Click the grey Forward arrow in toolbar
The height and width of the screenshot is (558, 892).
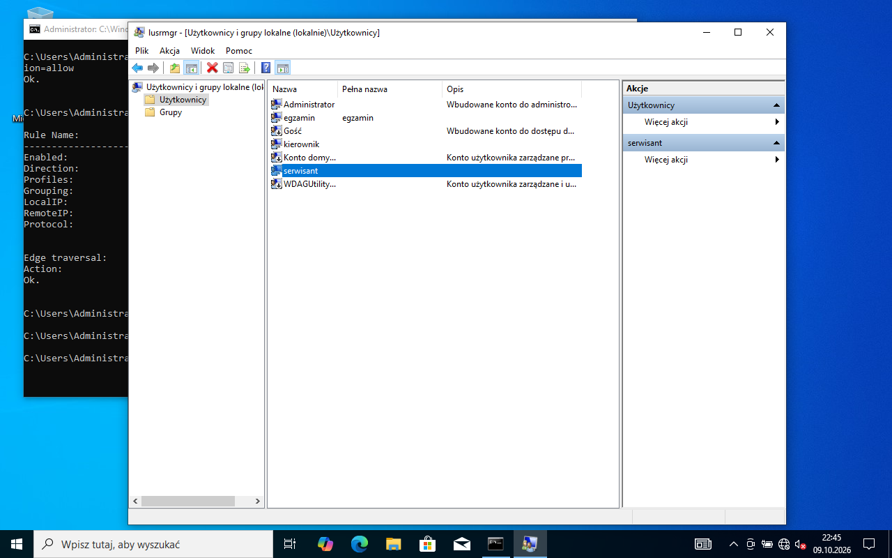153,68
